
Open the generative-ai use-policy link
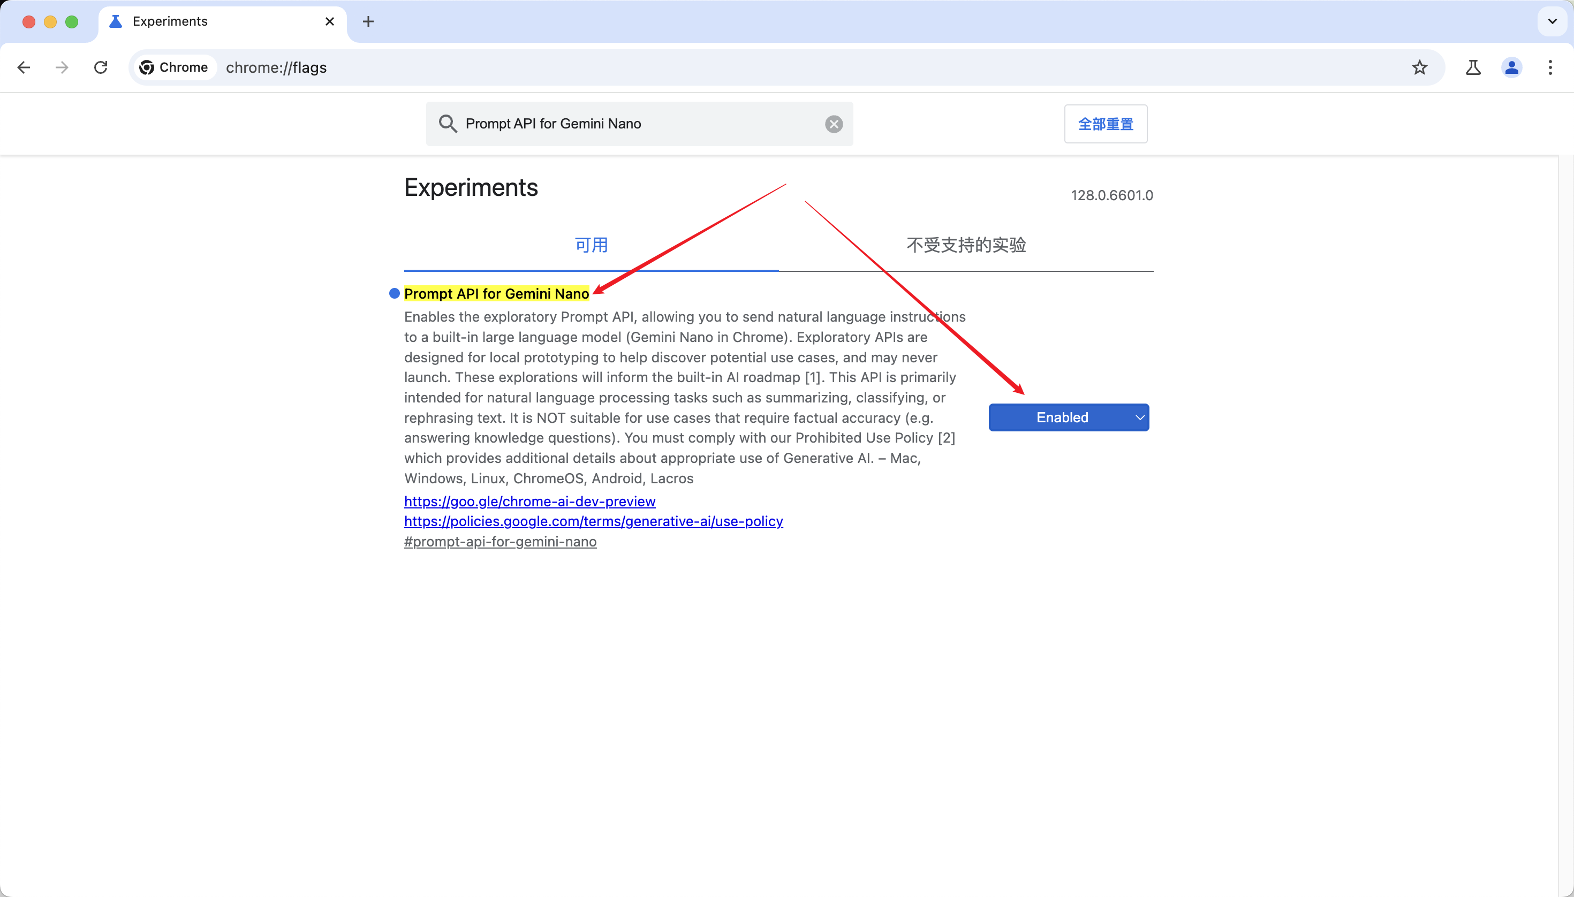pyautogui.click(x=594, y=521)
